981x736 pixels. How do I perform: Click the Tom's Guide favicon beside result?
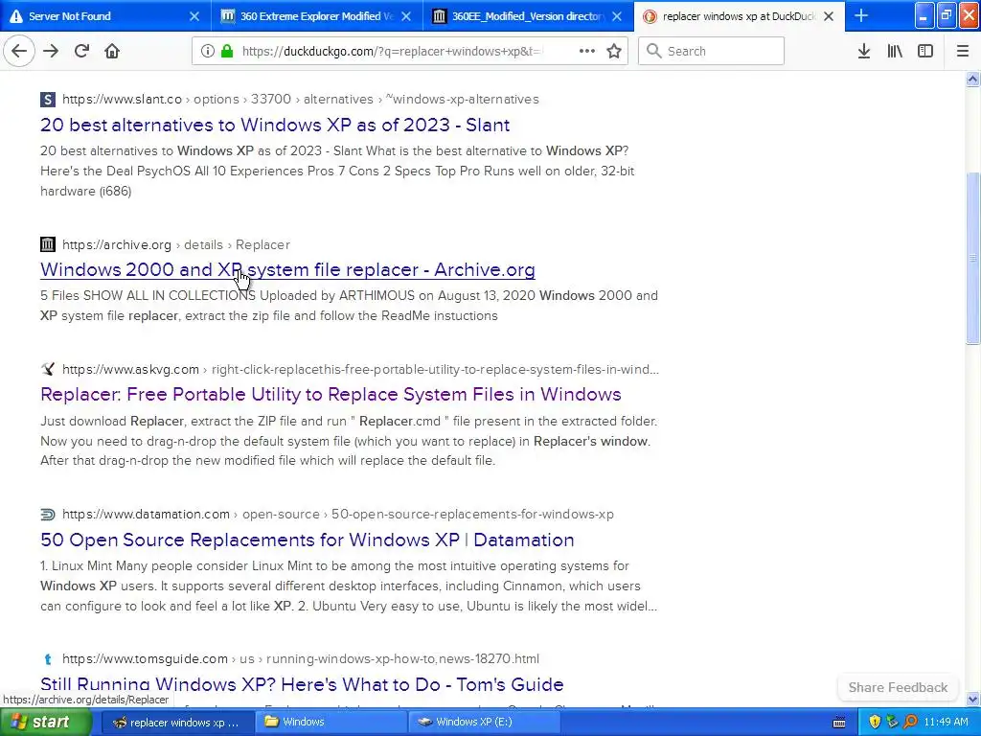(x=48, y=659)
